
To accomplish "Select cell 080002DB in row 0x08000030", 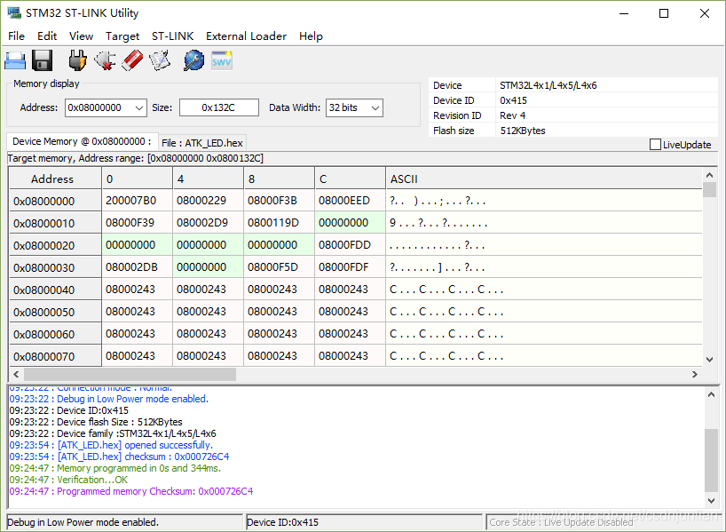I will 137,267.
